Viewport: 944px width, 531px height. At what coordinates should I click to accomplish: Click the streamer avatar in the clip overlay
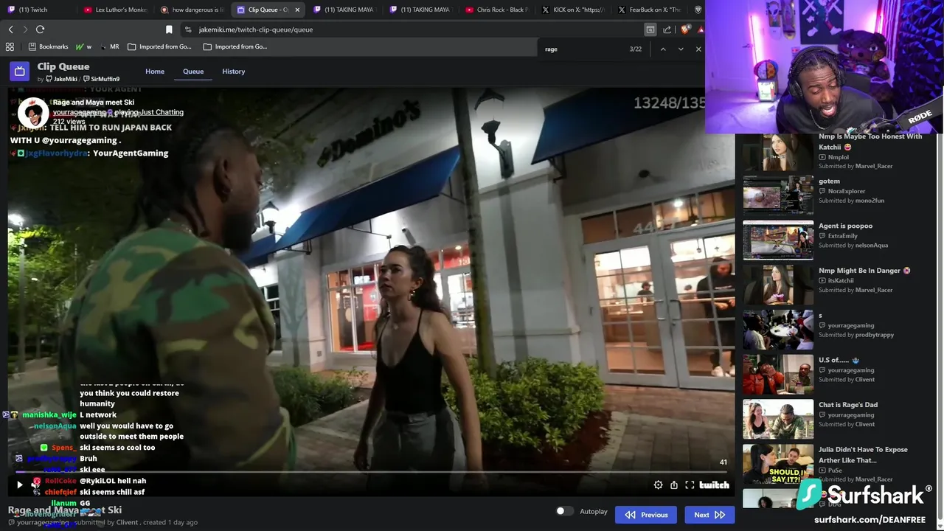(x=33, y=113)
